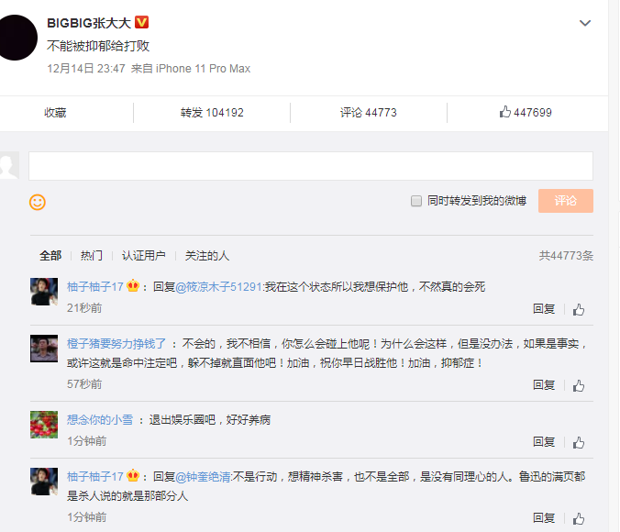The width and height of the screenshot is (620, 532).
Task: Click the avatar of the 21秒前 comment
Action: tap(44, 292)
